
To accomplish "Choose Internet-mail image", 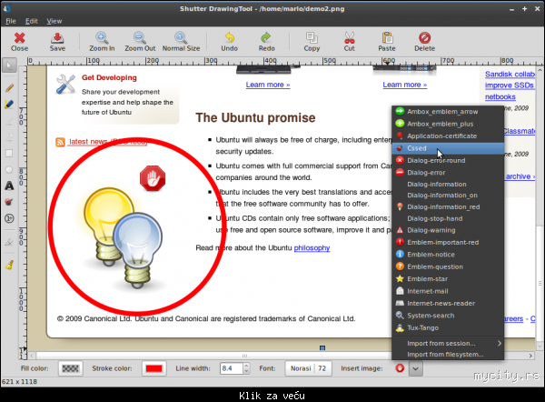I will [448, 291].
